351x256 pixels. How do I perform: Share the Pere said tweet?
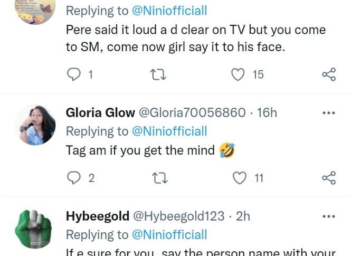pyautogui.click(x=329, y=75)
